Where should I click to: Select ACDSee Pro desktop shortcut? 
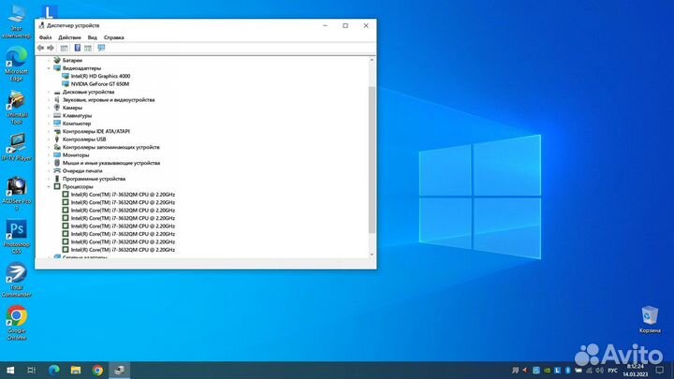(16, 194)
